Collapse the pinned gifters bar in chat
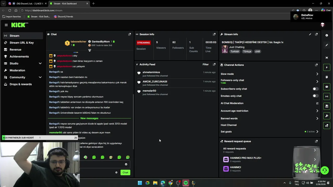This screenshot has width=333, height=187. pos(89,50)
